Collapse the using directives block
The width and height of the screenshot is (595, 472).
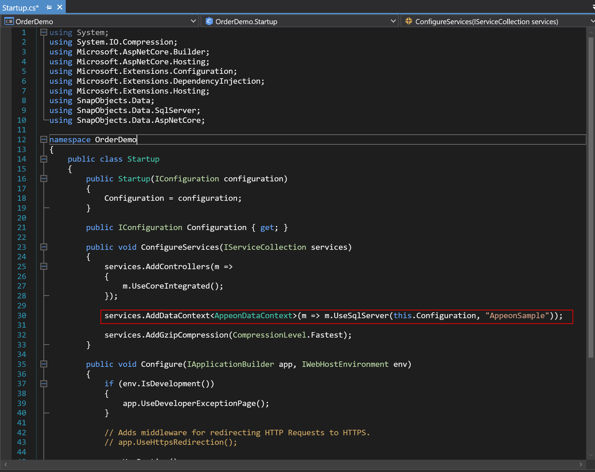[x=44, y=32]
